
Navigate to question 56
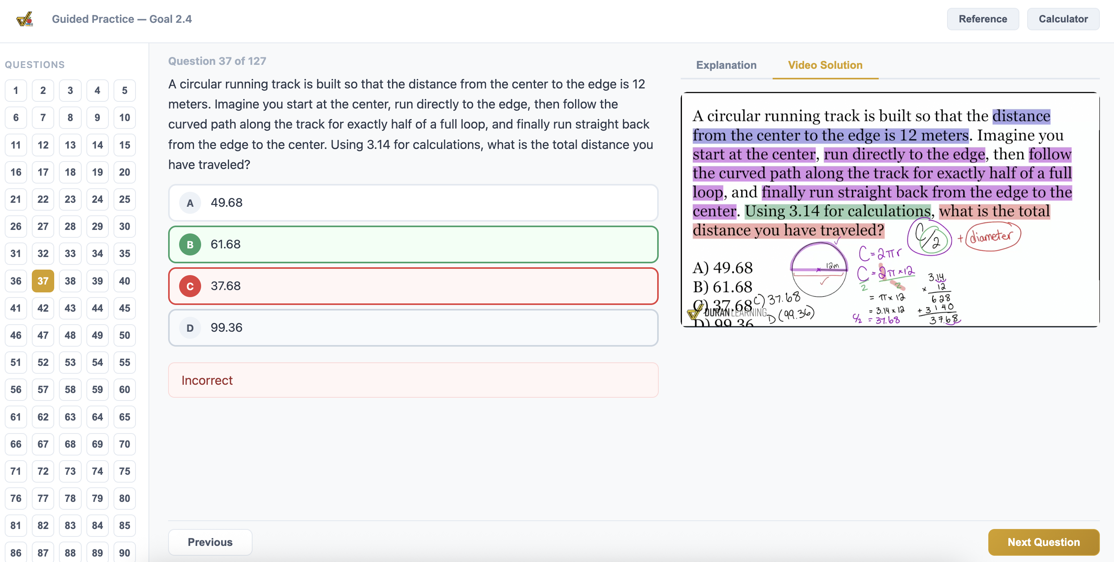click(16, 389)
